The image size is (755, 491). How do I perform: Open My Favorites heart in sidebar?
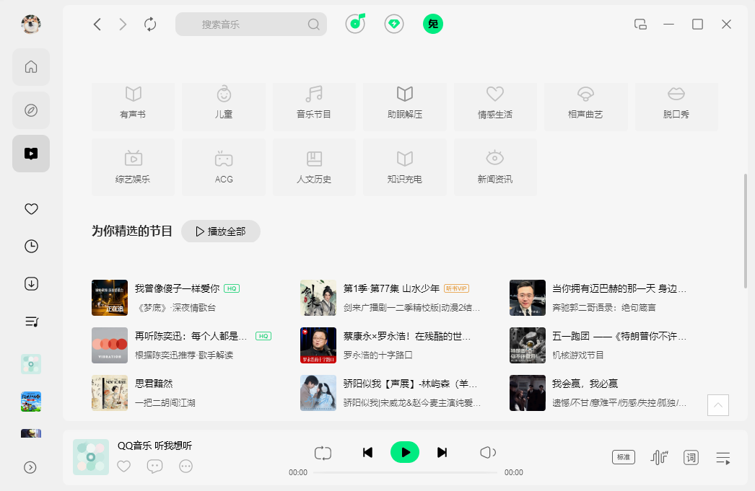(31, 208)
